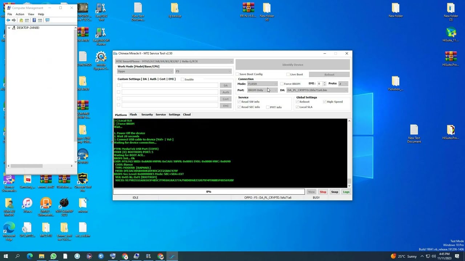Select the 1Solution folder on the right
Viewport: 465px width, 261px height.
click(396, 84)
